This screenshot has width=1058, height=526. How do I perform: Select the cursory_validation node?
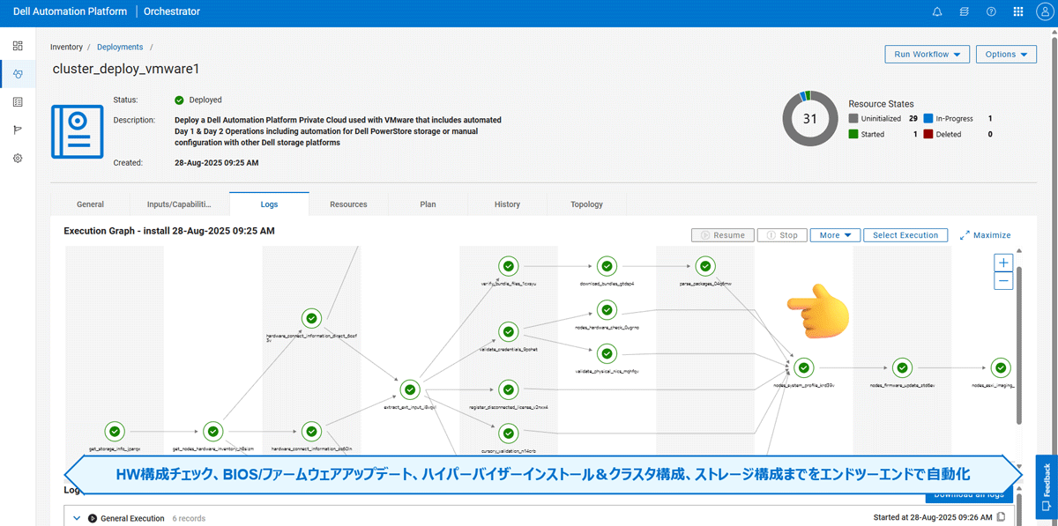[x=508, y=433]
